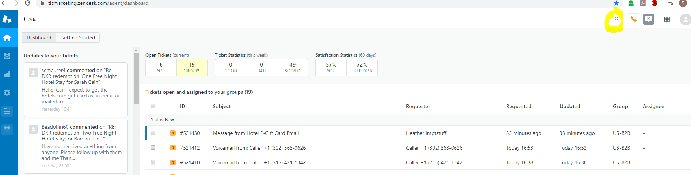Click the Adblock Plus extension icon

click(x=655, y=3)
